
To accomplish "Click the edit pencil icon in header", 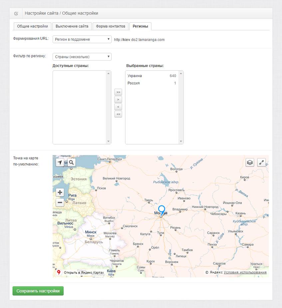I will coord(16,14).
